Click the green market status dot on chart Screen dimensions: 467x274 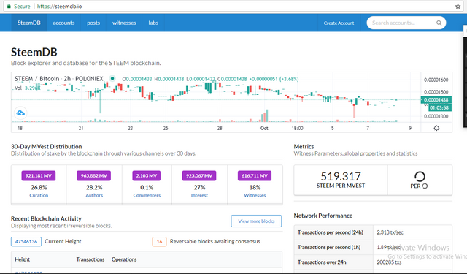[112, 79]
